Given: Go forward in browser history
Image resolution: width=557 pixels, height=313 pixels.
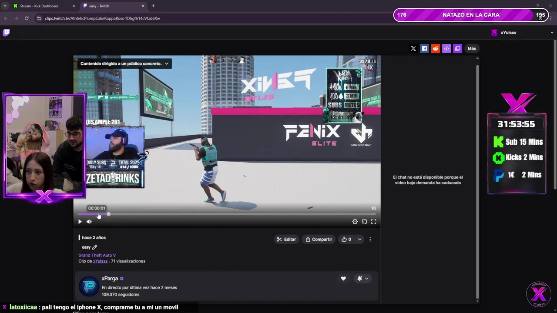Looking at the screenshot, I should pyautogui.click(x=16, y=18).
